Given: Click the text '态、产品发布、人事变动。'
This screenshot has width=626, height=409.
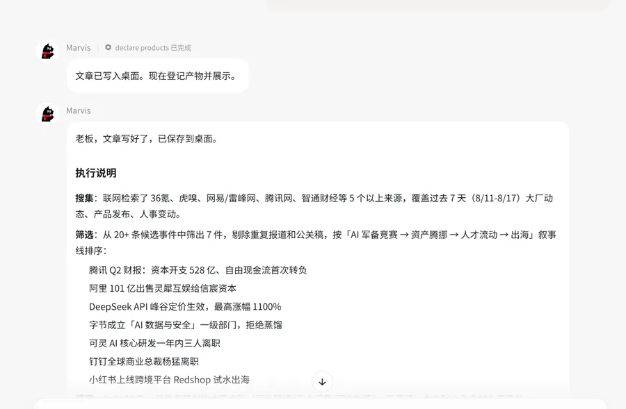Looking at the screenshot, I should 128,215.
